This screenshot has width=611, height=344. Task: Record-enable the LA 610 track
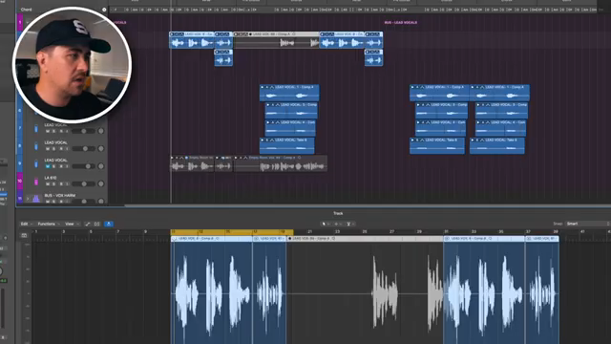pyautogui.click(x=61, y=183)
